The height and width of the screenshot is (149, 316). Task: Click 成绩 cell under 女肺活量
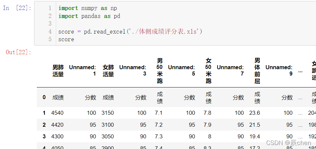pyautogui.click(x=108, y=97)
